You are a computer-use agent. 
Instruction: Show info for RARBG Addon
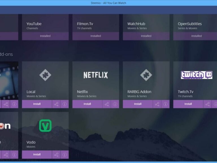coord(165,104)
